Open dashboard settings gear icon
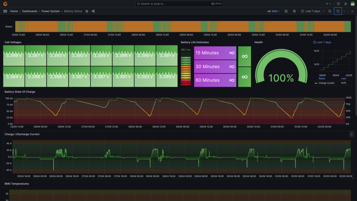The width and height of the screenshot is (357, 201). pos(294,11)
